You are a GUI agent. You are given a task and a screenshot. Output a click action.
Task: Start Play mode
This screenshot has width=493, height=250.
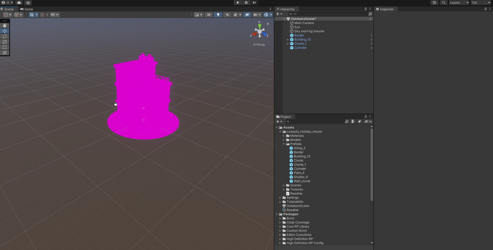(x=238, y=3)
